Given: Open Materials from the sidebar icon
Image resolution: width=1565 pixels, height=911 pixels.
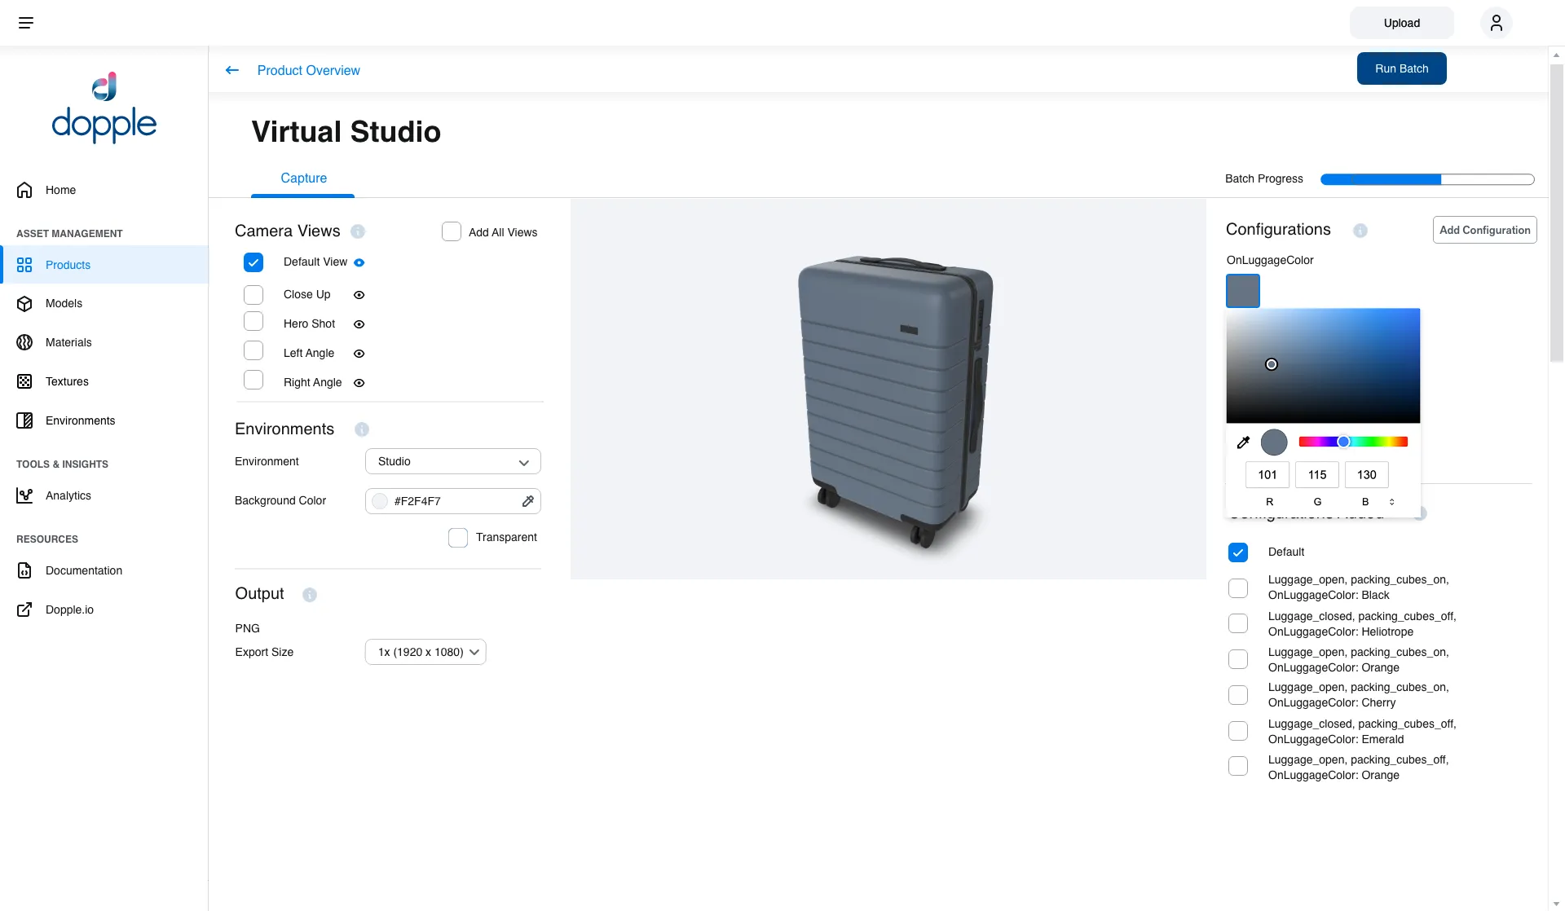Looking at the screenshot, I should pyautogui.click(x=25, y=342).
